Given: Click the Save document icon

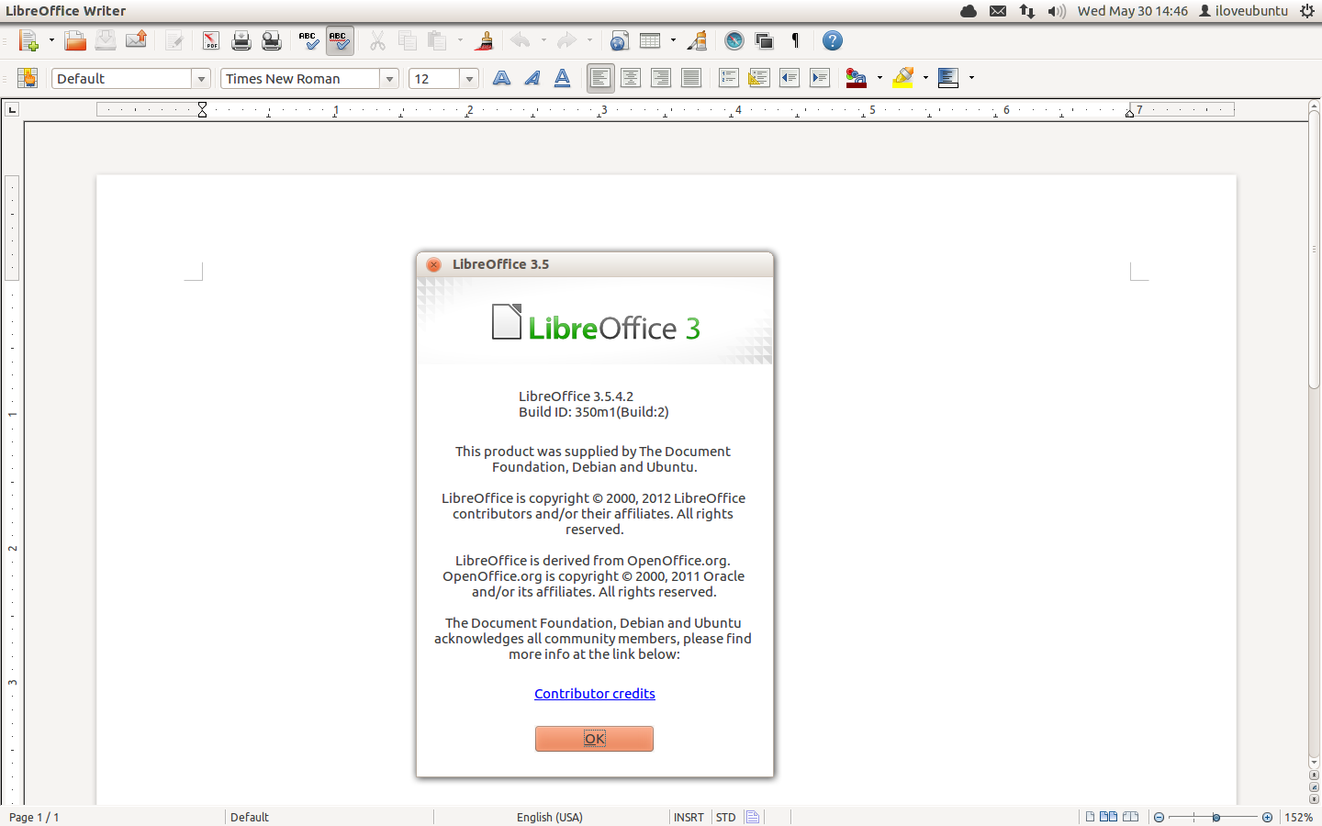Looking at the screenshot, I should point(106,40).
